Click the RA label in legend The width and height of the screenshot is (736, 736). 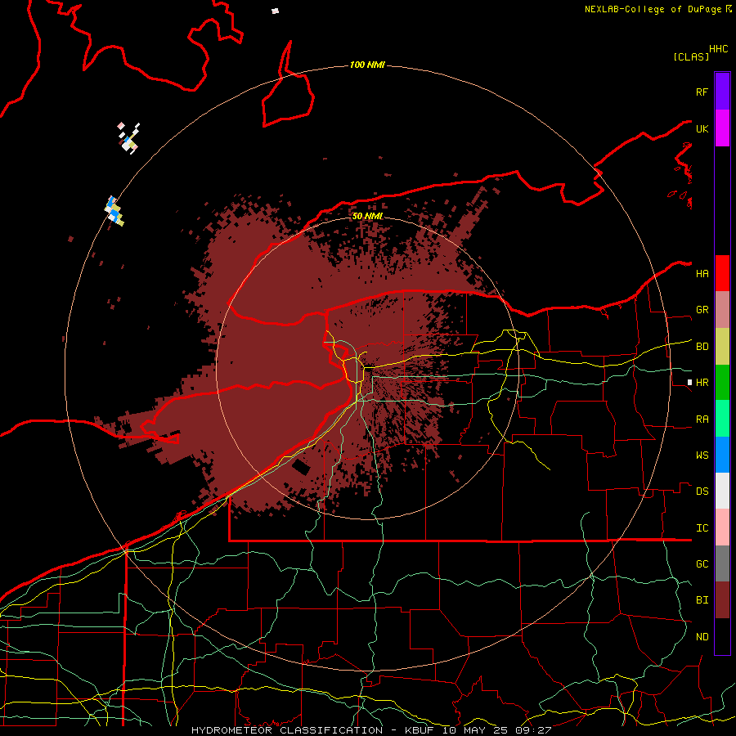(702, 420)
